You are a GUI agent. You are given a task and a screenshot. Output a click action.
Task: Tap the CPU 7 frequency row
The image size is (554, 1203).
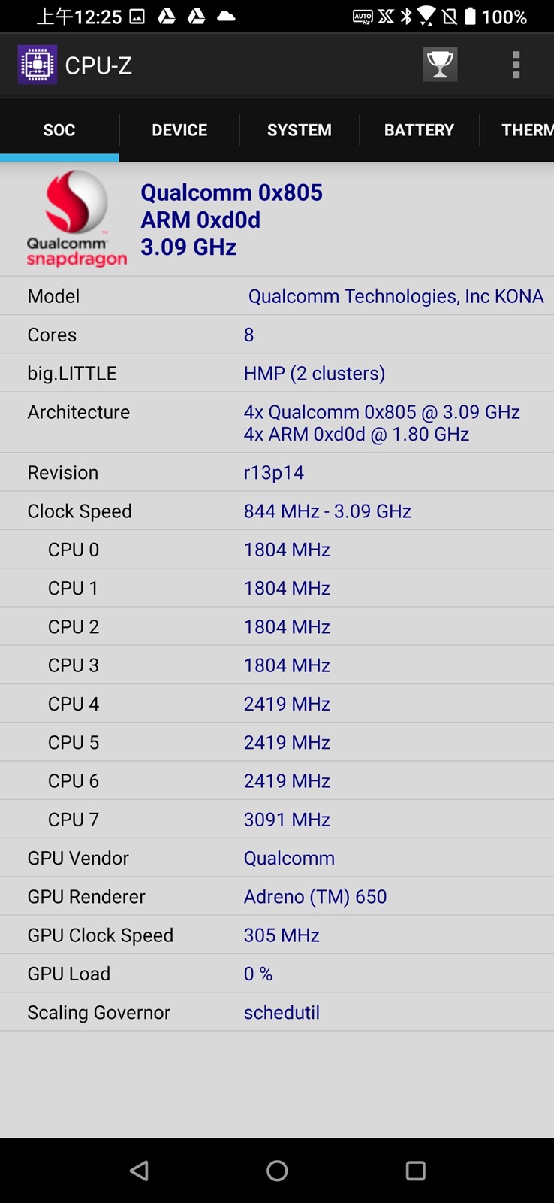tap(277, 820)
